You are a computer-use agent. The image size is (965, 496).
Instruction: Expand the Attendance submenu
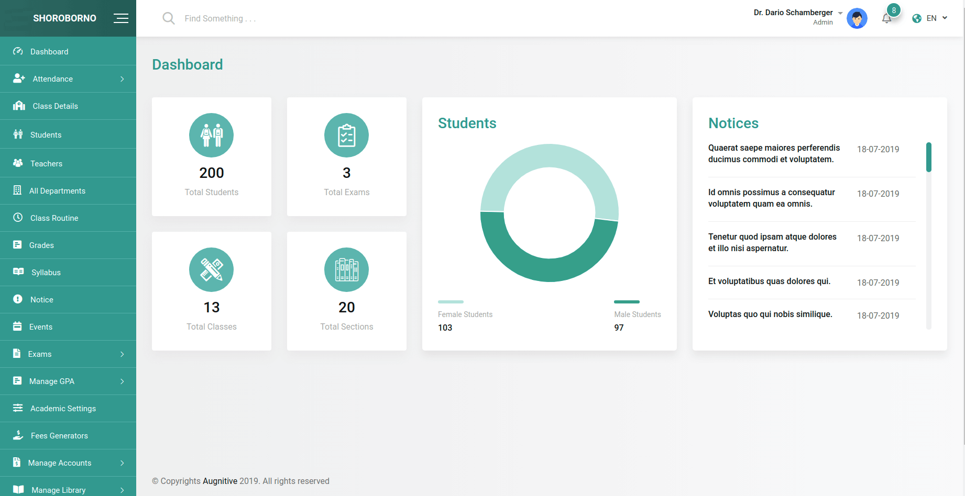[68, 79]
